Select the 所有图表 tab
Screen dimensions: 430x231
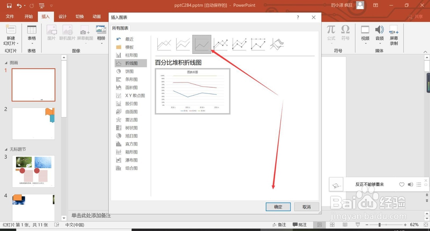pos(120,28)
